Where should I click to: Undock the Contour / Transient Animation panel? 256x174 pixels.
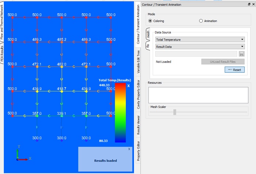click(x=249, y=4)
